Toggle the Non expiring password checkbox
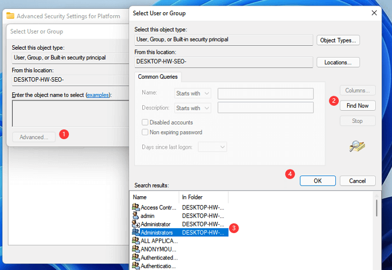This screenshot has height=270, width=392. pos(146,132)
